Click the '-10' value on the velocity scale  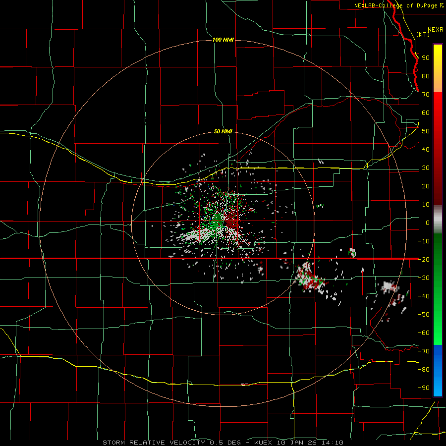pos(424,241)
